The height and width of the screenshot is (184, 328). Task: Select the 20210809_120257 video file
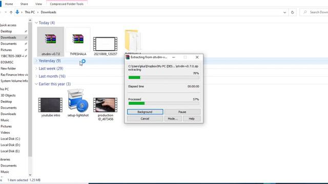(105, 44)
